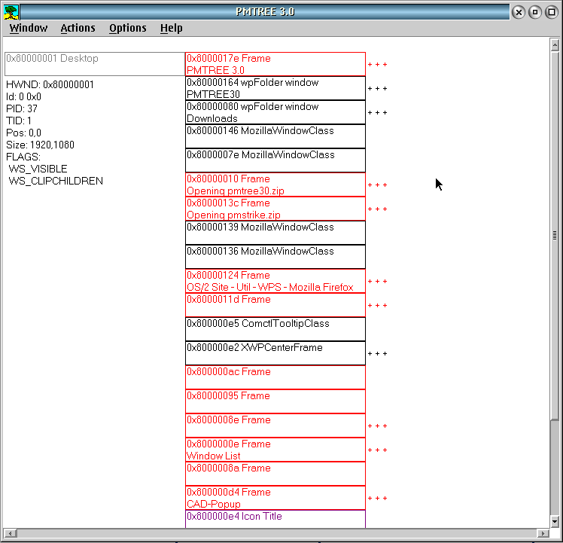This screenshot has width=563, height=543.
Task: Click the vertical scrollbar up arrow
Action: [555, 45]
